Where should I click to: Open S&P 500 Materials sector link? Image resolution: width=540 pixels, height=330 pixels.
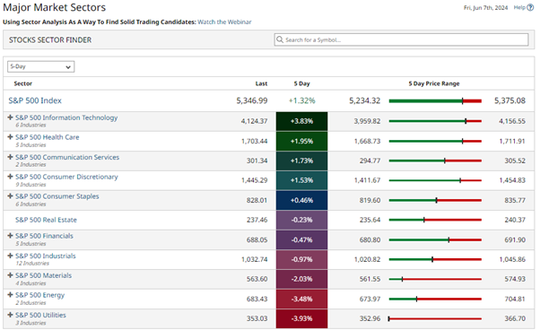click(x=43, y=275)
